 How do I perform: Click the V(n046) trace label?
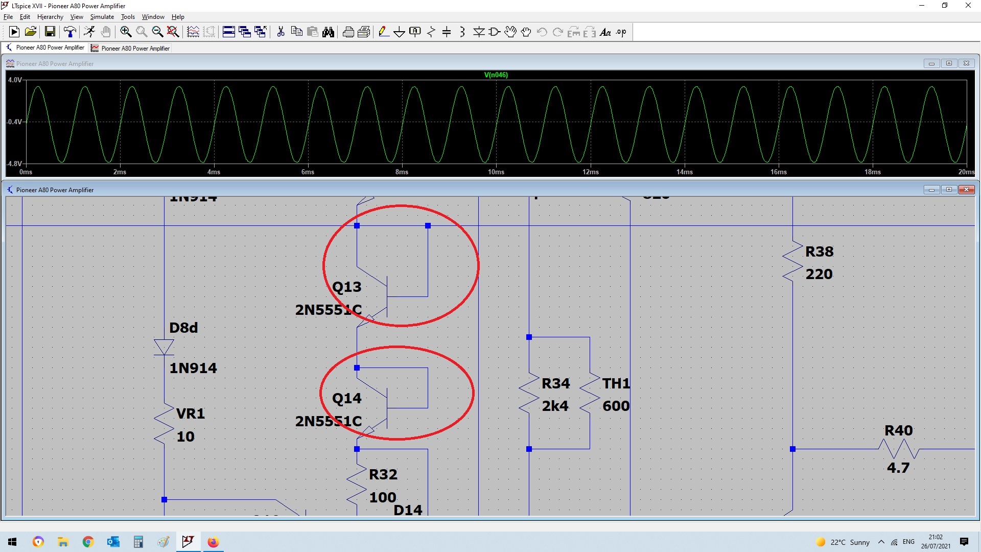[496, 75]
